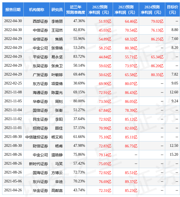This screenshot has width=180, height=197.
Task: Click the 12.60 target price
Action: tap(174, 92)
